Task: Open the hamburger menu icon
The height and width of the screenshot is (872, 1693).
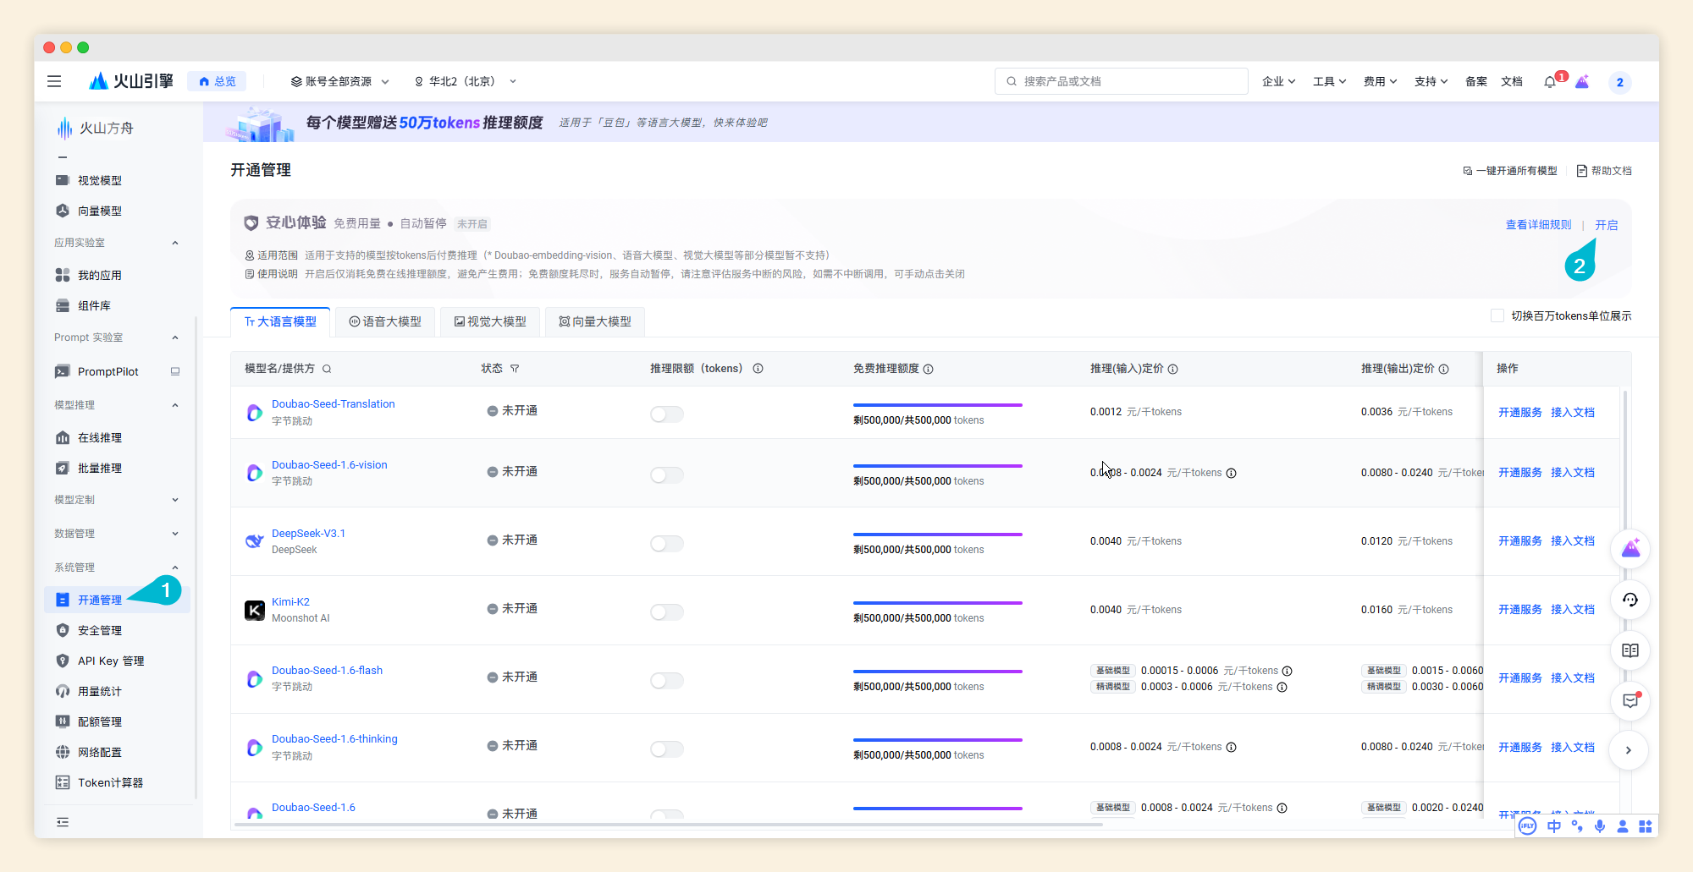Action: tap(54, 81)
